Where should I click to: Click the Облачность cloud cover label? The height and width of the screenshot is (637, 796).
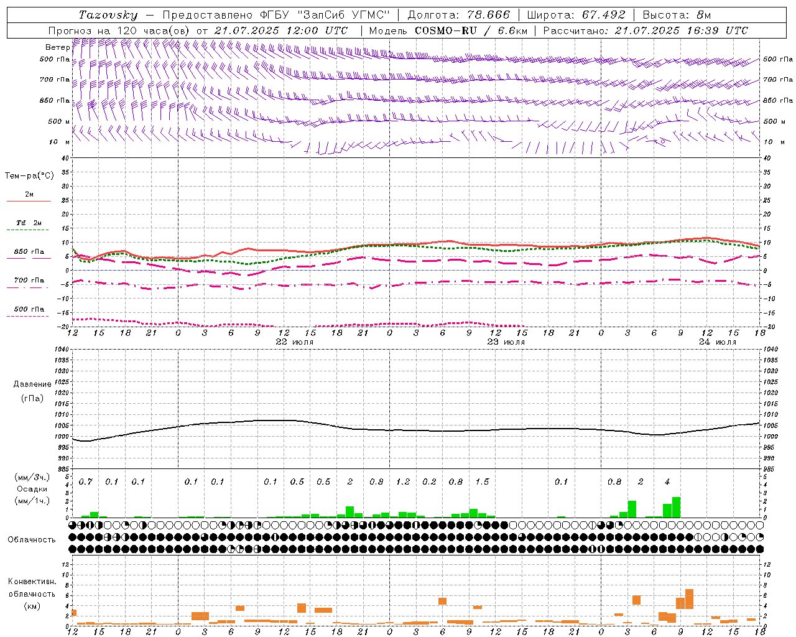pos(32,539)
